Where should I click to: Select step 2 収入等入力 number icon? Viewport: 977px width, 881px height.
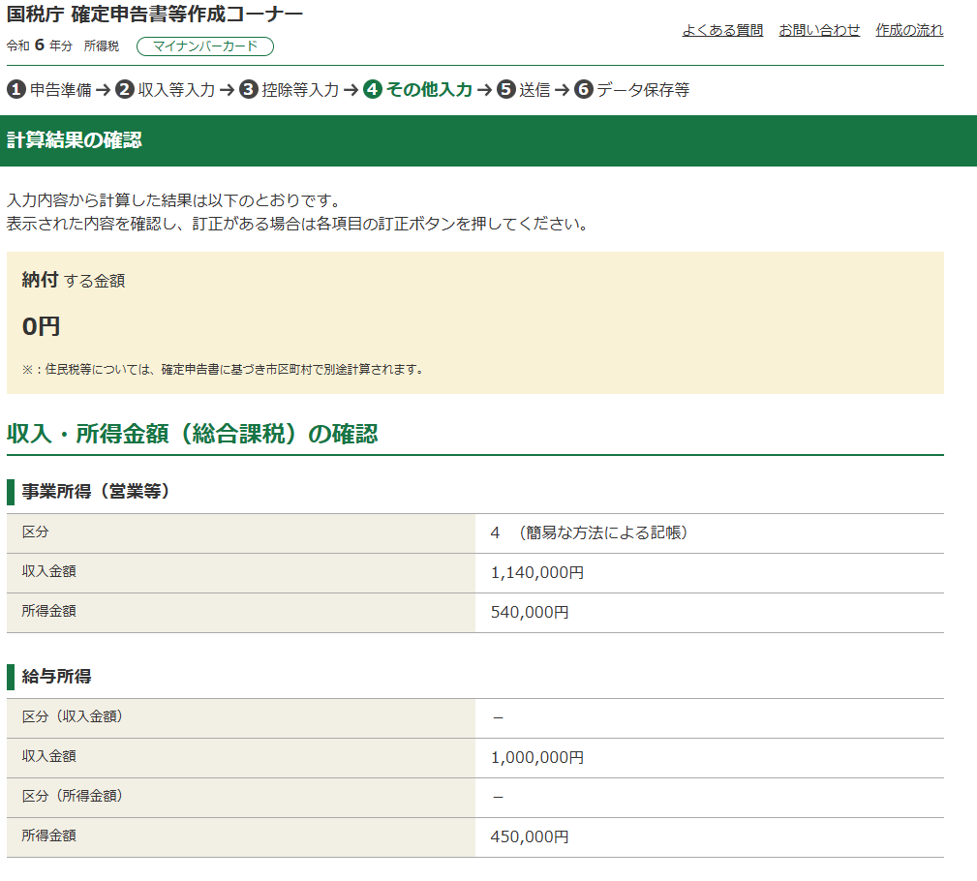(x=124, y=90)
